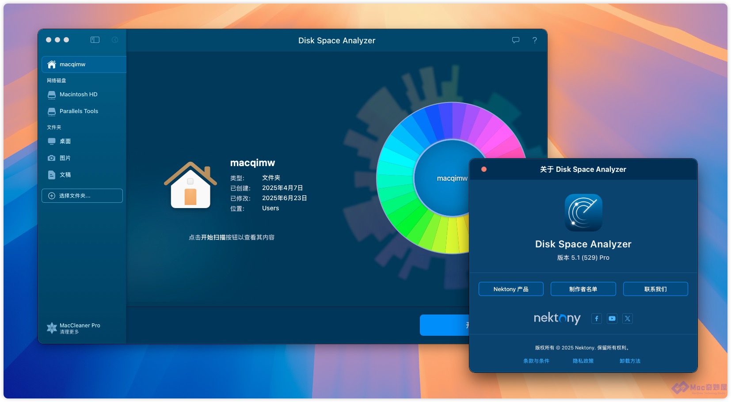Image resolution: width=731 pixels, height=402 pixels.
Task: Click 制作者名单 button
Action: tap(583, 289)
